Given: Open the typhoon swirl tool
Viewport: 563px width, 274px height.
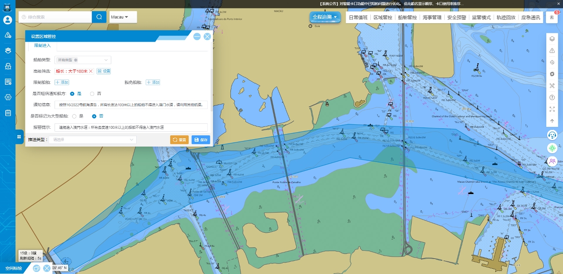Looking at the screenshot, I should pyautogui.click(x=552, y=74).
